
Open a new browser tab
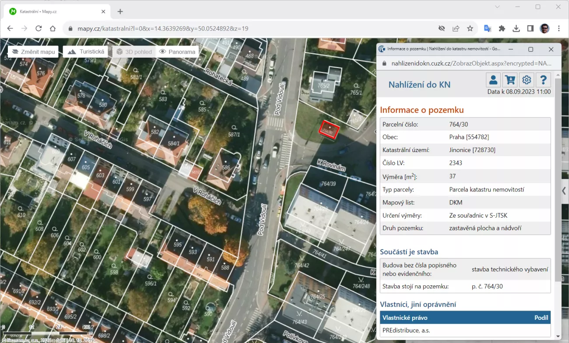tap(120, 11)
